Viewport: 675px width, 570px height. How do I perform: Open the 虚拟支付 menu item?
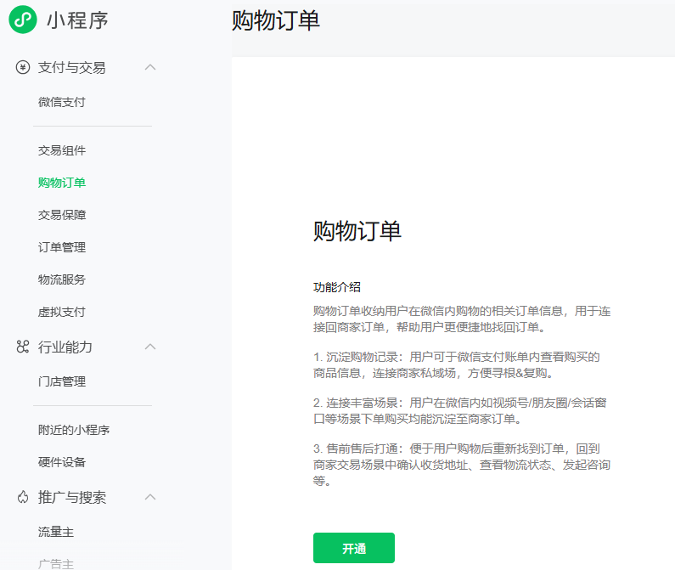tap(62, 312)
